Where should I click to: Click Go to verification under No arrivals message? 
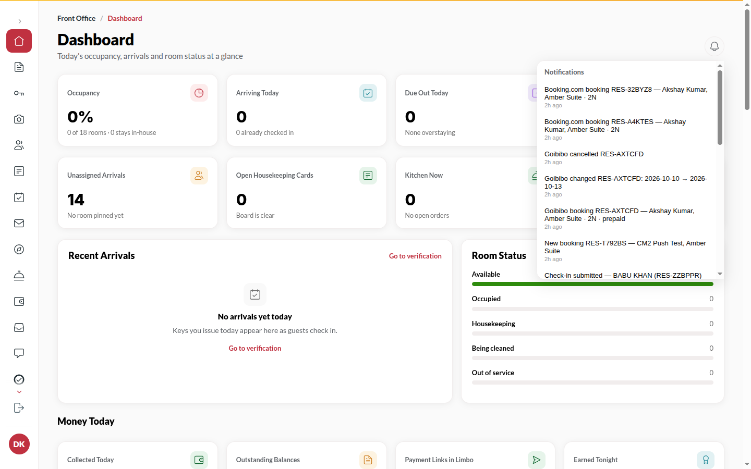click(255, 348)
